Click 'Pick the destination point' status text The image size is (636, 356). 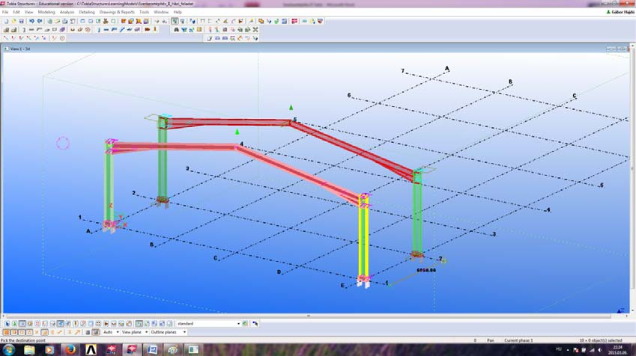coord(23,340)
